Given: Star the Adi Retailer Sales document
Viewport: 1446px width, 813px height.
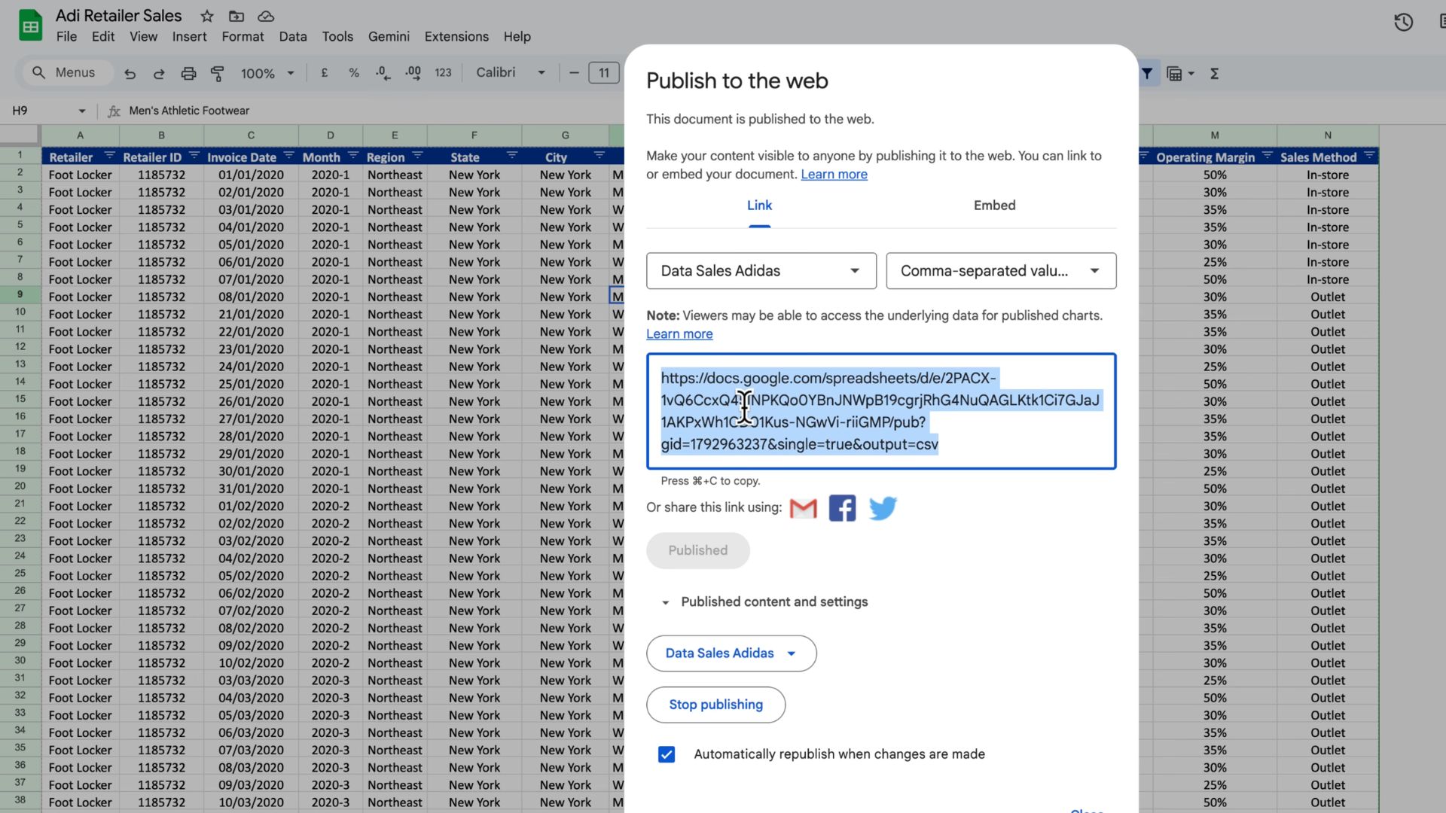Looking at the screenshot, I should pyautogui.click(x=207, y=16).
